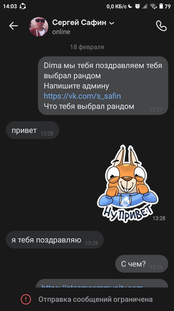Open the Сергей Сафин chat name header
Image resolution: width=174 pixels, height=311 pixels.
pyautogui.click(x=79, y=23)
